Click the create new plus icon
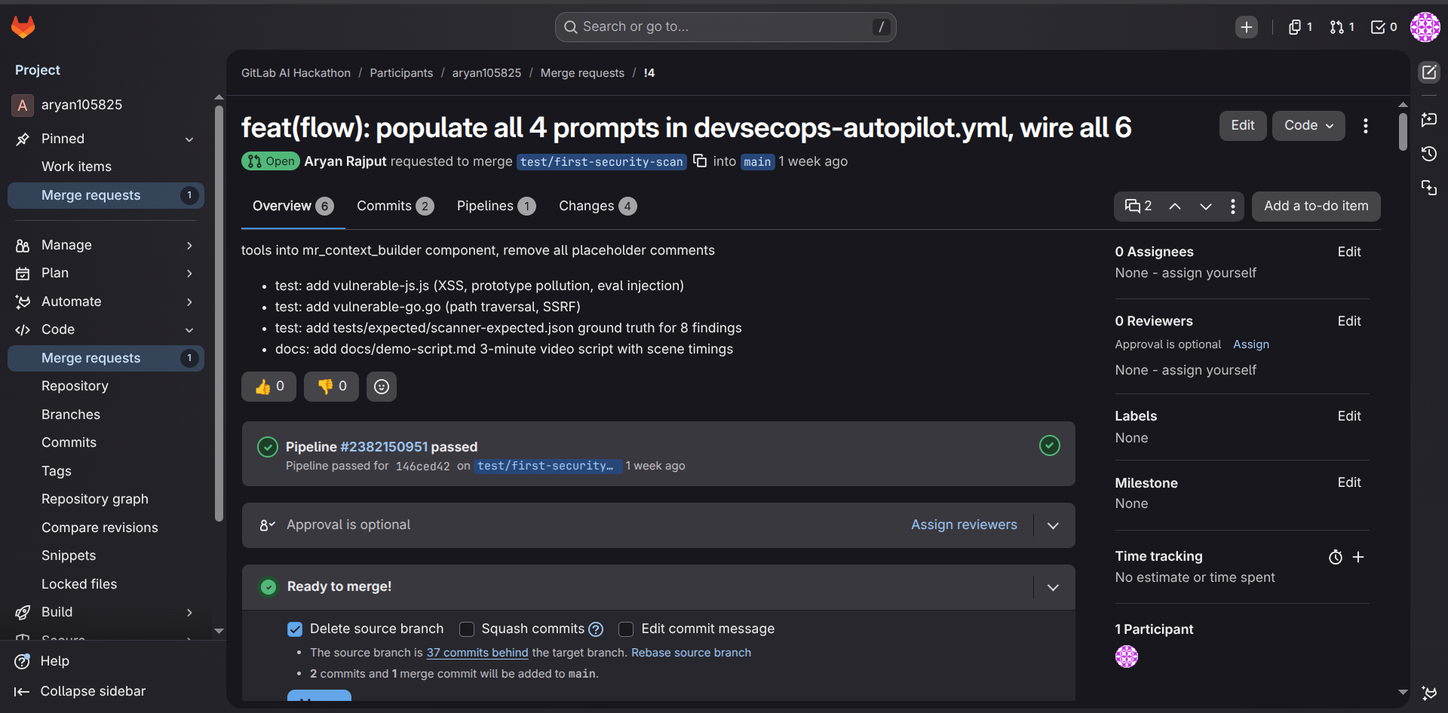 click(1247, 27)
